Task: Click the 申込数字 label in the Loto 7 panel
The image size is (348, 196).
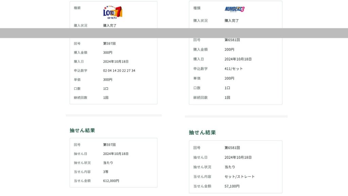Action: 81,70
